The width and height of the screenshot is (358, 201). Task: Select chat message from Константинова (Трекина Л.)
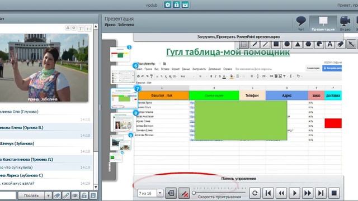(x=46, y=163)
